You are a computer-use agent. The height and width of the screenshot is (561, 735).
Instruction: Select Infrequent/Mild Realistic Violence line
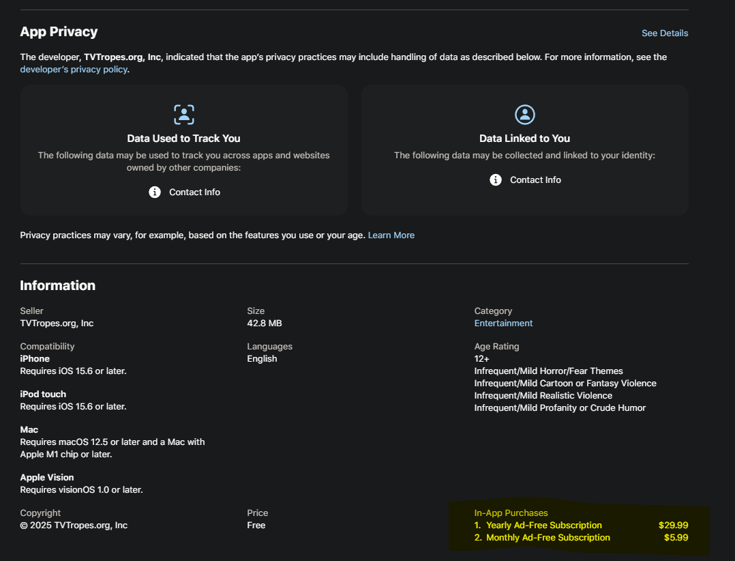coord(543,395)
